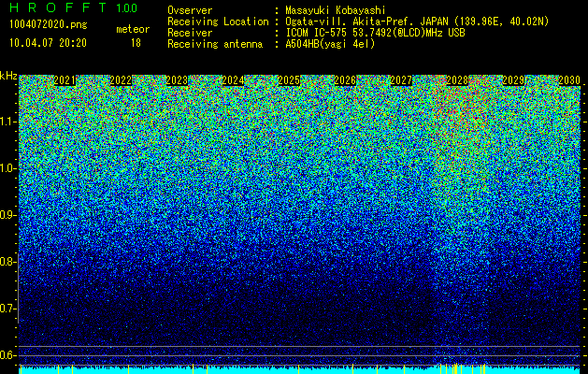Click the 2026 time marker label
588x374 pixels.
pyautogui.click(x=345, y=80)
